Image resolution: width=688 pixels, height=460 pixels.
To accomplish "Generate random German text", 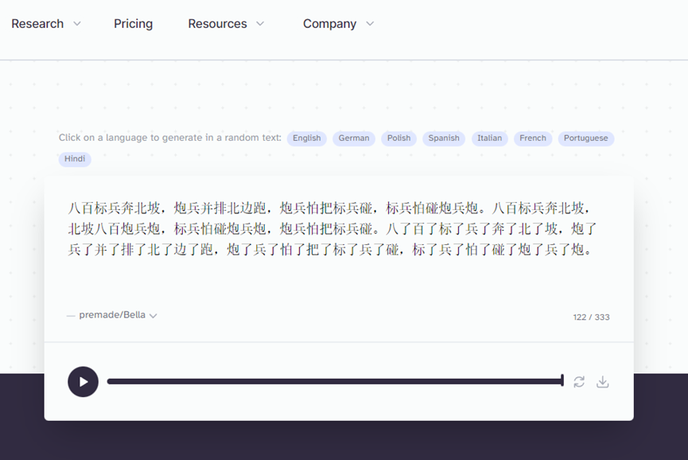I will (354, 138).
